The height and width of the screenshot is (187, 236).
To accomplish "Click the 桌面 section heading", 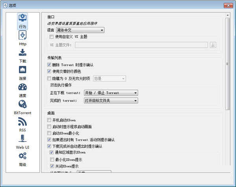I will pos(51,113).
